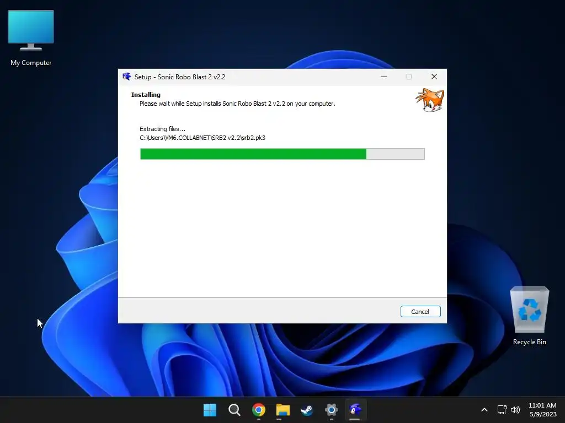
Task: Click 'Please wait while Setup installs' message
Action: tap(237, 104)
